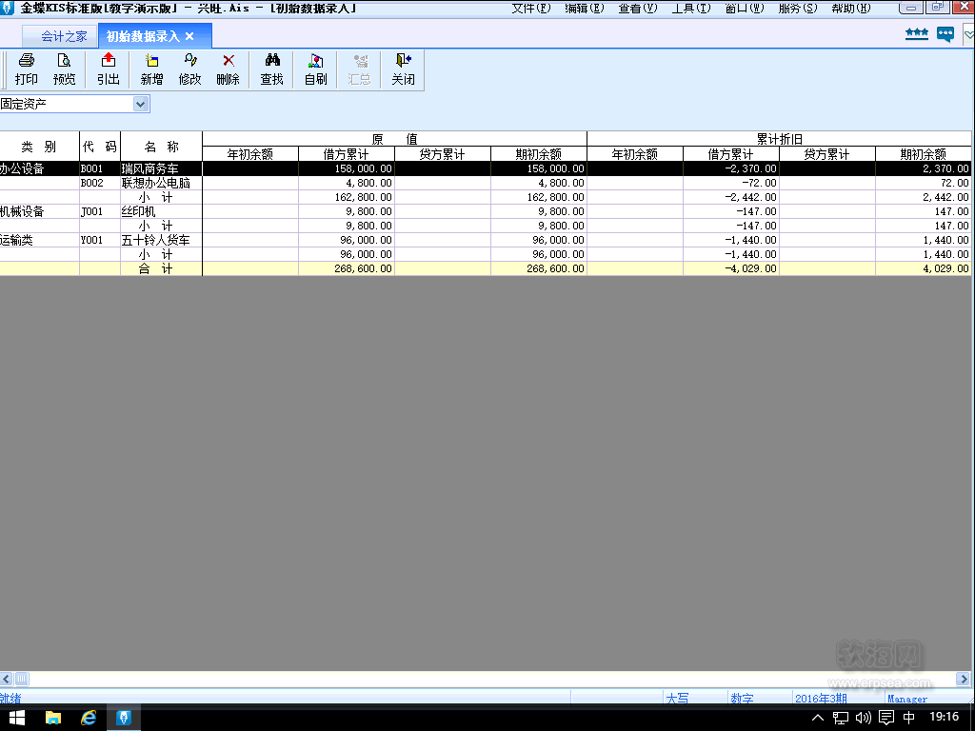Image resolution: width=975 pixels, height=731 pixels.
Task: Click the code cell J001
Action: click(100, 211)
